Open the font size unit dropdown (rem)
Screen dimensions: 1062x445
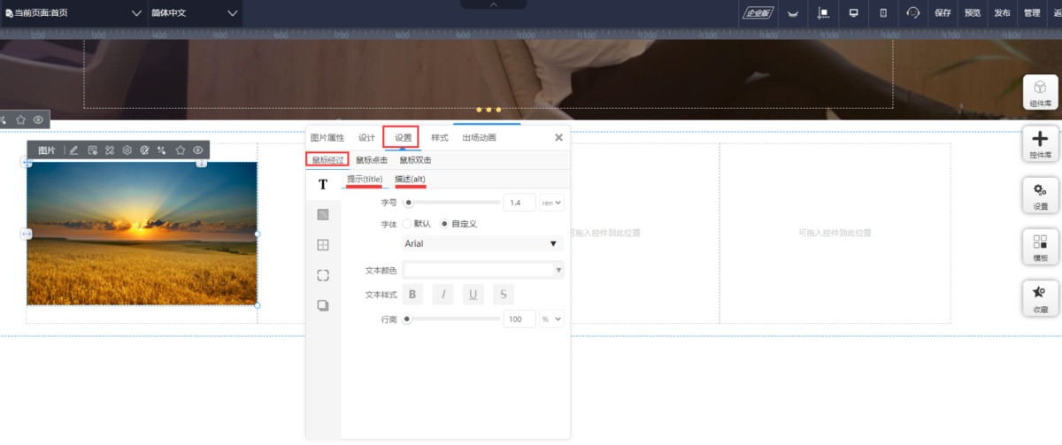[x=551, y=203]
